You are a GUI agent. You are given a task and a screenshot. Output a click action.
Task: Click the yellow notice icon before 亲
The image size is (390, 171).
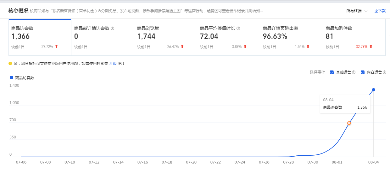click(x=10, y=64)
